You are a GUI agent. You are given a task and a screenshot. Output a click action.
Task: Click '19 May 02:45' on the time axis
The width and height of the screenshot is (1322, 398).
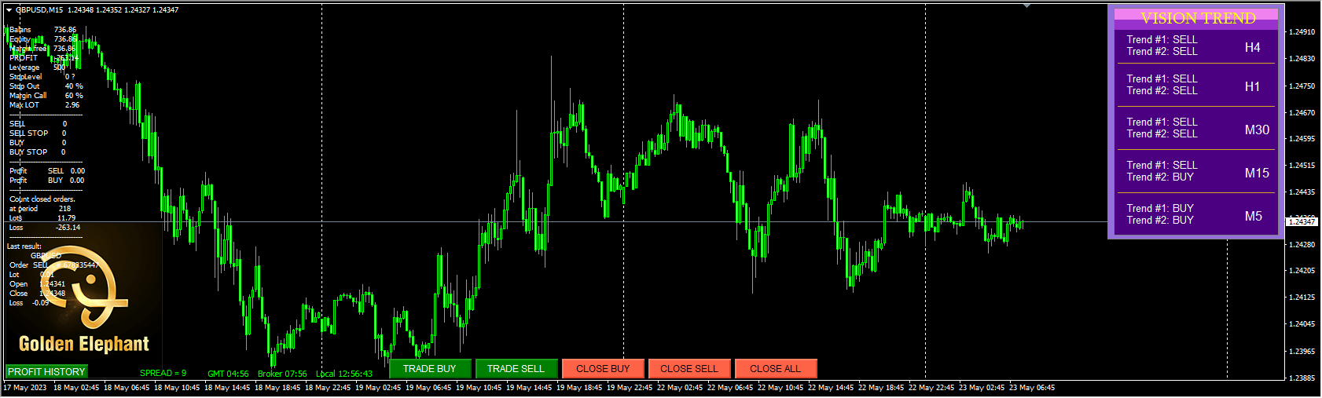pos(380,388)
